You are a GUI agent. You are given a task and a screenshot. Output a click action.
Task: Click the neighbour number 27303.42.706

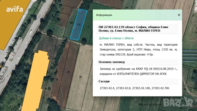pyautogui.click(x=160, y=88)
